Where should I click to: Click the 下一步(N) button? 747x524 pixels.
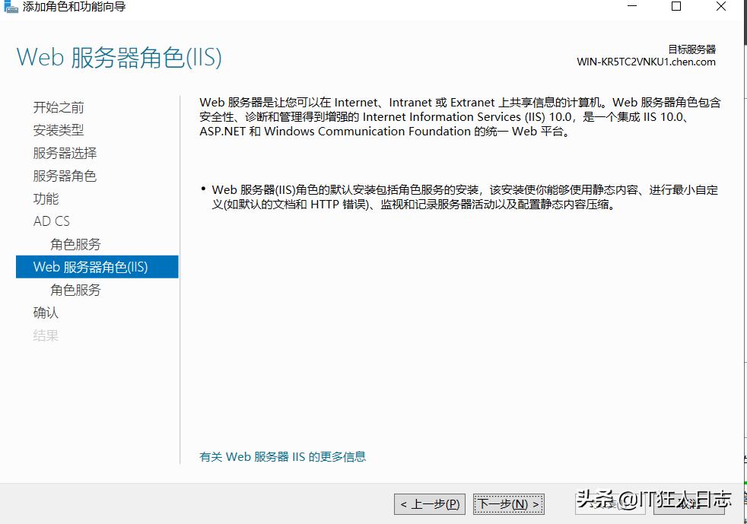[509, 504]
